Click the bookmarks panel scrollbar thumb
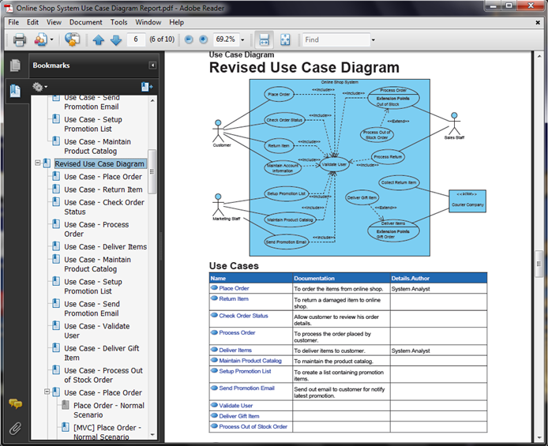The height and width of the screenshot is (446, 548). [152, 171]
